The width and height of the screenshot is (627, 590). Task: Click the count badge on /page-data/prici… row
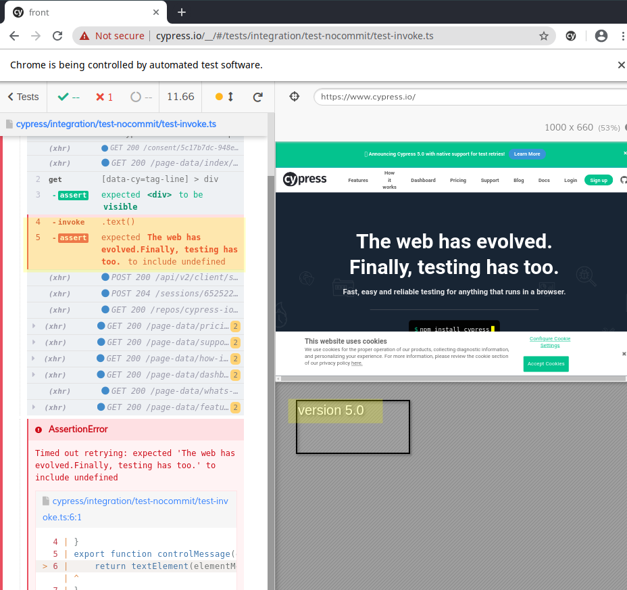coord(236,326)
